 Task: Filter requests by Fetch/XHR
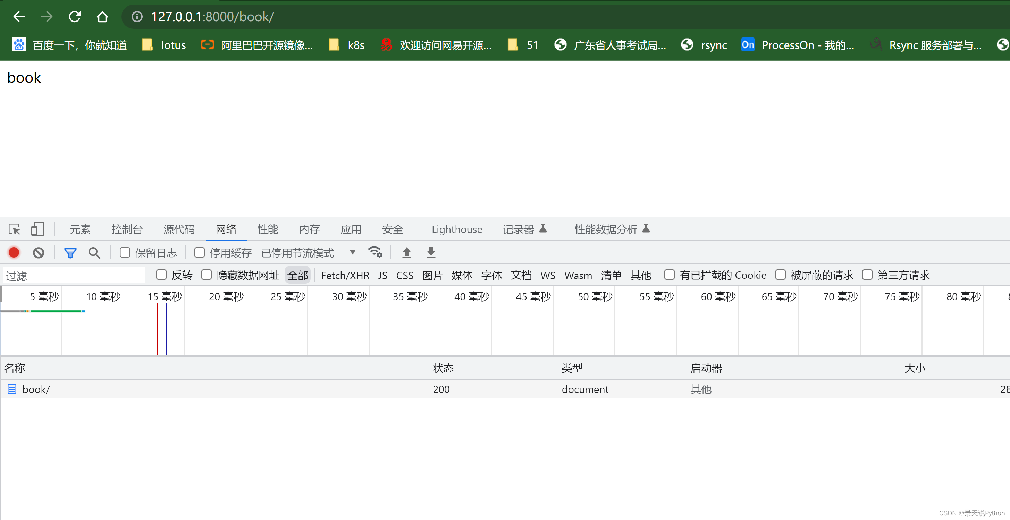[345, 275]
